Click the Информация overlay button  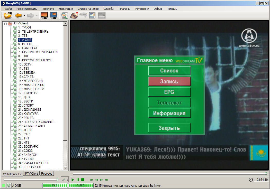pyautogui.click(x=169, y=113)
